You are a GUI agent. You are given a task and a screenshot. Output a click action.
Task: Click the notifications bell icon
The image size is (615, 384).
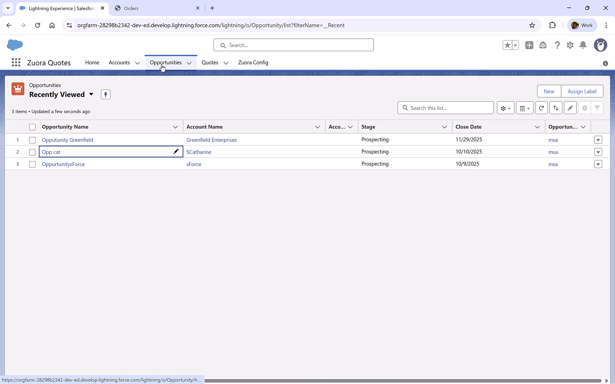[583, 45]
